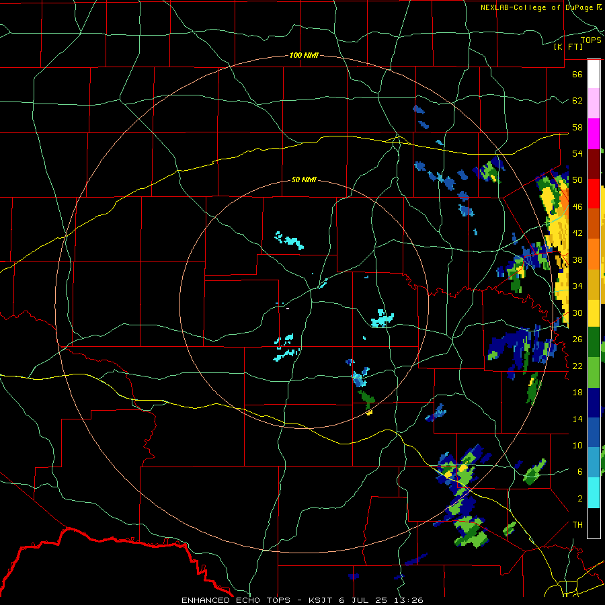Click the [K FT] units label
The image size is (605, 605).
(x=568, y=46)
